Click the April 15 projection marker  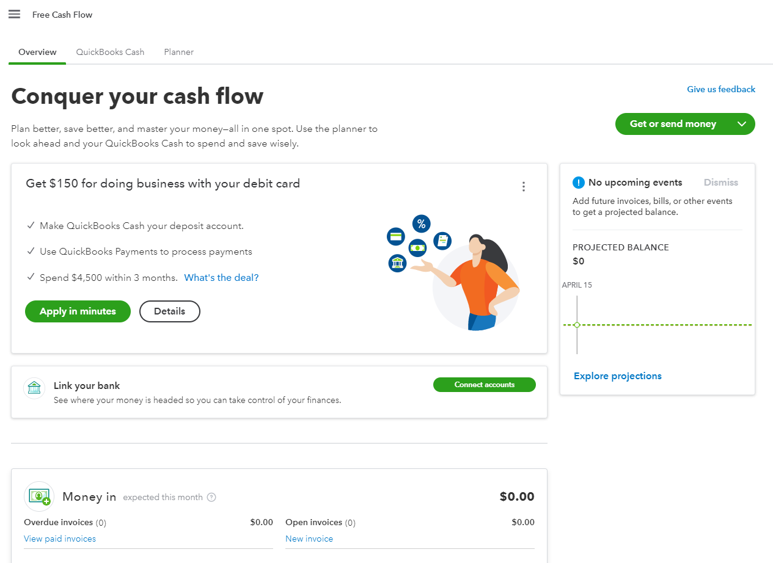[x=577, y=325]
